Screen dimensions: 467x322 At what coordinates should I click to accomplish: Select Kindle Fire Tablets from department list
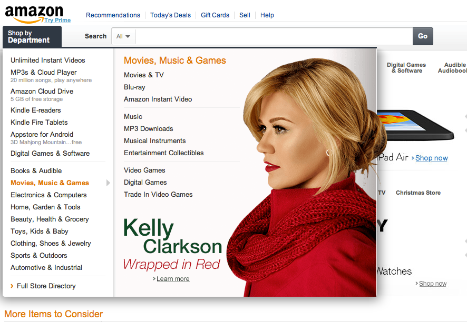[x=39, y=123]
